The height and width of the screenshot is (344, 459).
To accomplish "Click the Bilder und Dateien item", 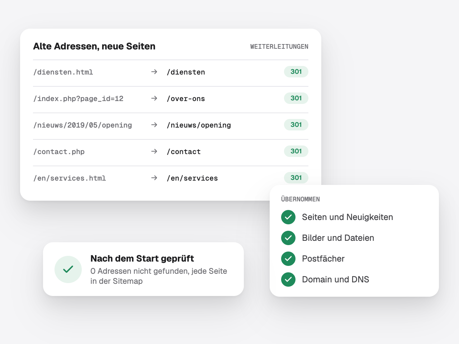I will (338, 238).
